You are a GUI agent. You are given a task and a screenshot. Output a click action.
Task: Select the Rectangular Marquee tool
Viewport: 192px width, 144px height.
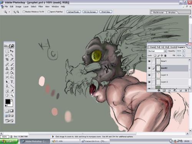[x=7, y=51]
